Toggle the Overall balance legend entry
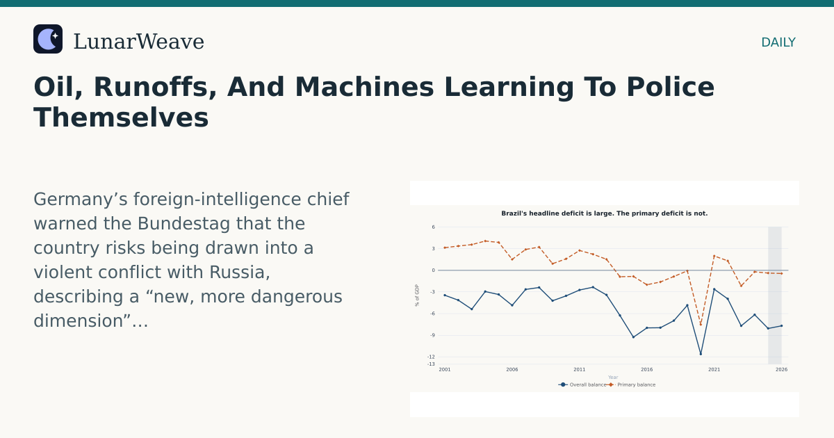834x438 pixels. [x=582, y=384]
